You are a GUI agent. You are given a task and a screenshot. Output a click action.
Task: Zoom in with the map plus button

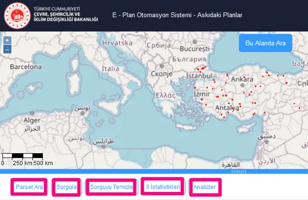7,40
